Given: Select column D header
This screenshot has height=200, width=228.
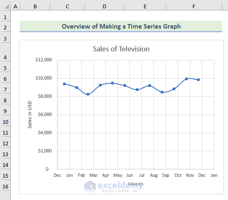Looking at the screenshot, I should click(x=104, y=6).
